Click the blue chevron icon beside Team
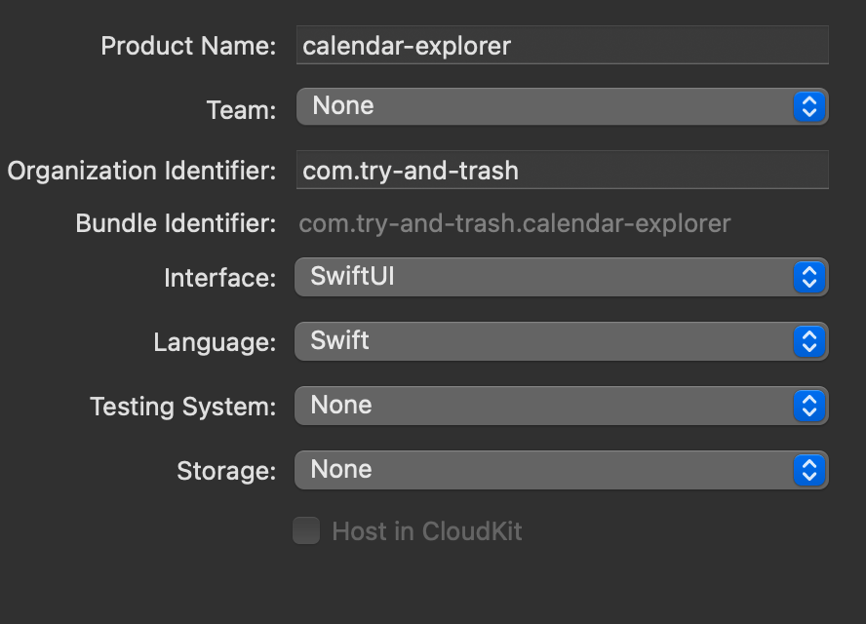 (x=809, y=106)
